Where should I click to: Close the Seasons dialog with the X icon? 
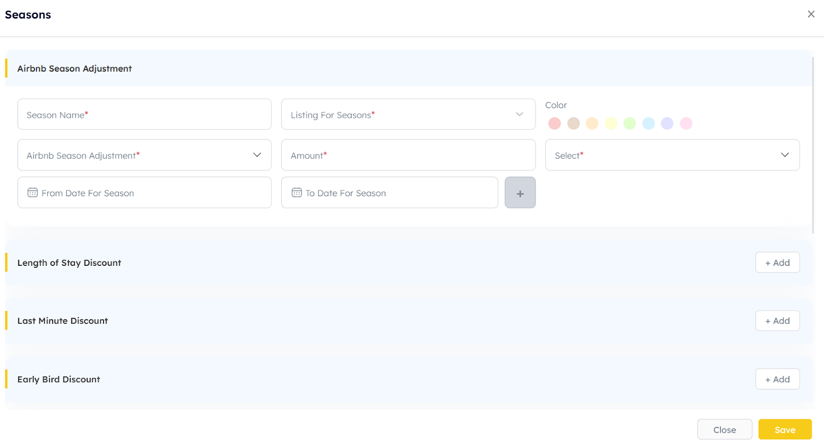pos(811,14)
